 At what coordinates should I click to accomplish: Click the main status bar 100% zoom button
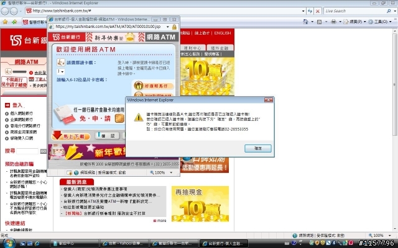coord(377,236)
